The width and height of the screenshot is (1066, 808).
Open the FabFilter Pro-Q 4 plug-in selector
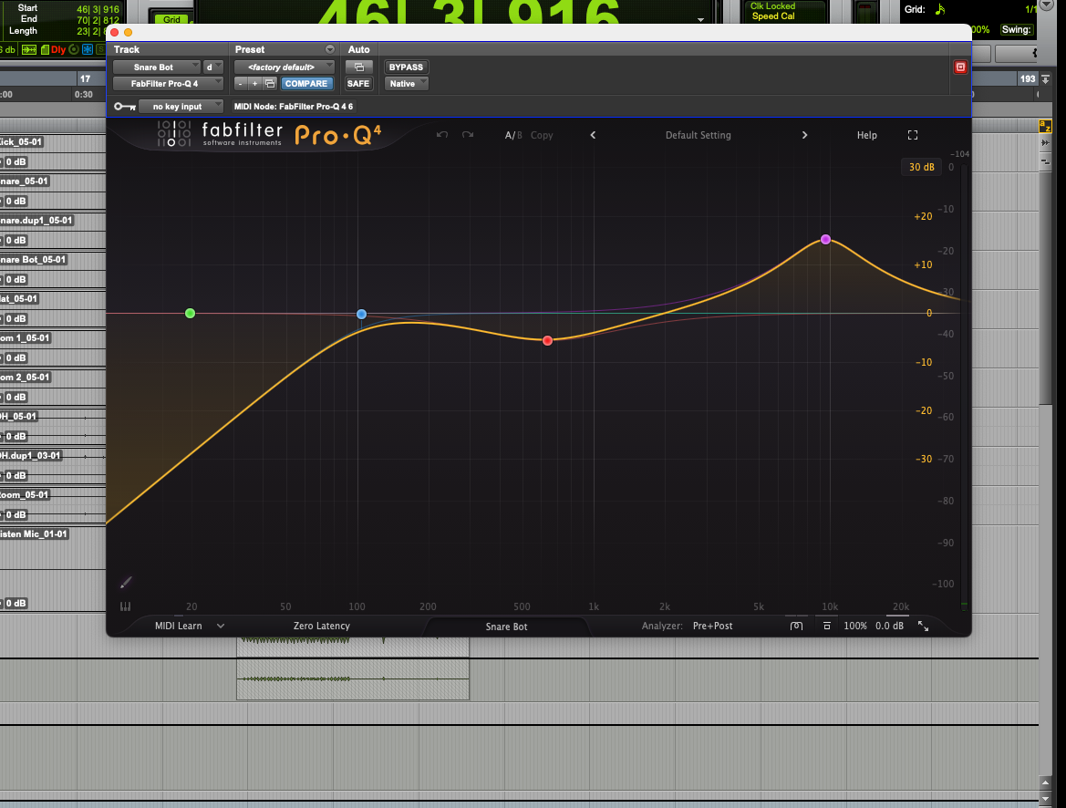click(x=168, y=83)
